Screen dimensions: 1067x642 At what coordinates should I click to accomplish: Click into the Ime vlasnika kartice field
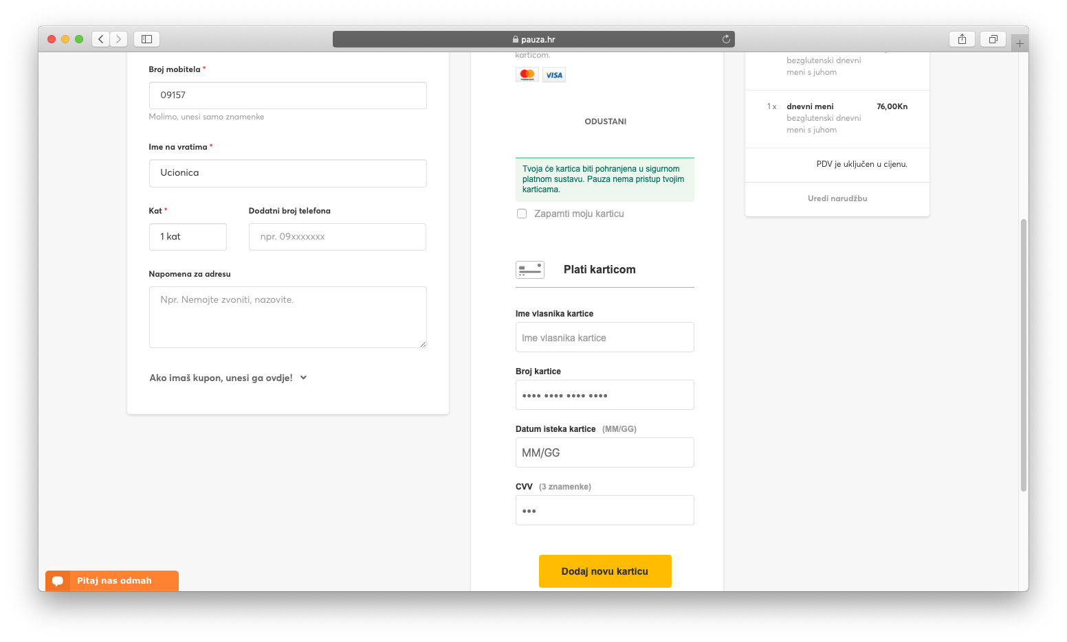(604, 338)
